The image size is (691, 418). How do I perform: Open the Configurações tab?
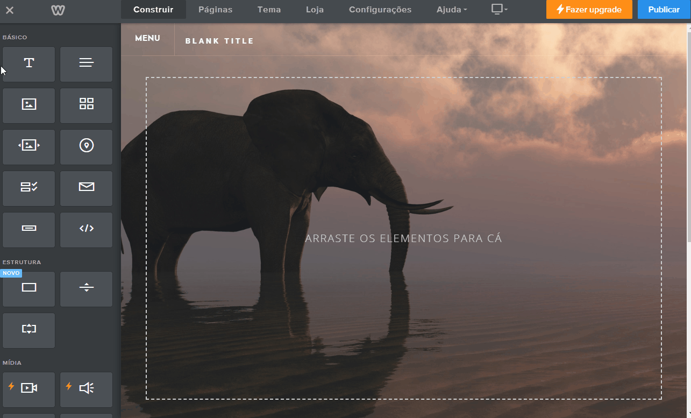380,10
